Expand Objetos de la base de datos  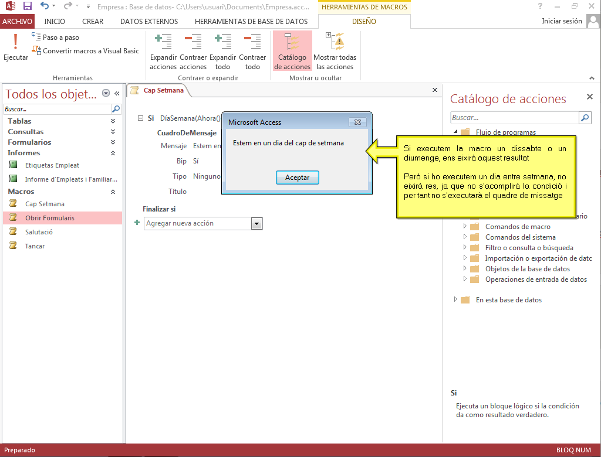(x=465, y=268)
